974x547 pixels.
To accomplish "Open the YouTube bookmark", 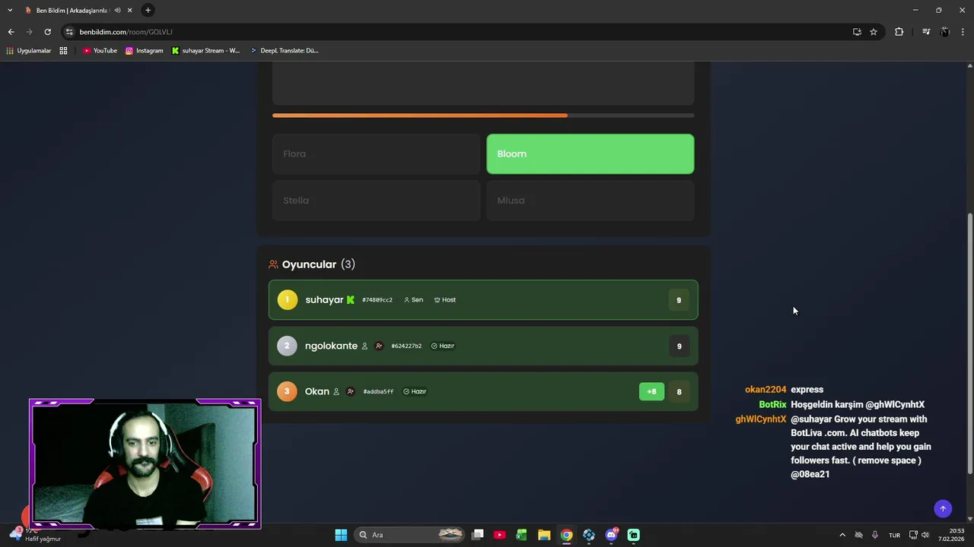I will [100, 51].
